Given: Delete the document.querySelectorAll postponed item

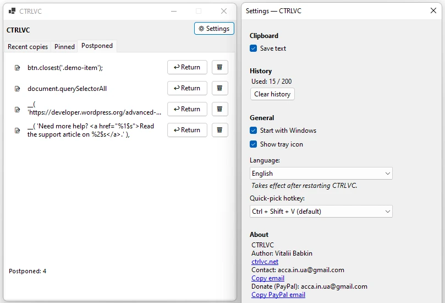Looking at the screenshot, I should tap(219, 88).
